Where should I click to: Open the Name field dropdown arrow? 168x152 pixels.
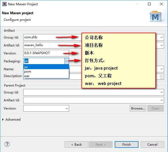pyautogui.click(x=162, y=69)
